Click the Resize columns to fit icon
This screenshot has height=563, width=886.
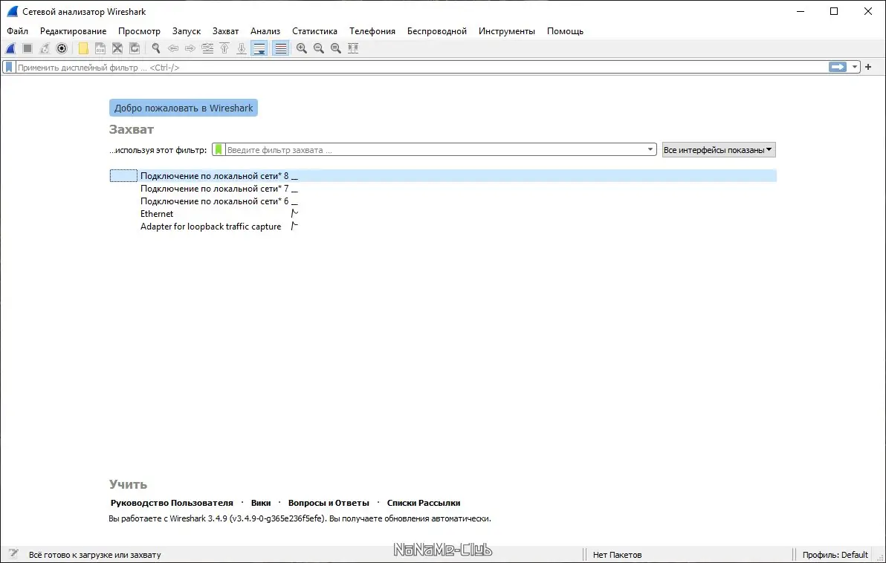pyautogui.click(x=353, y=48)
